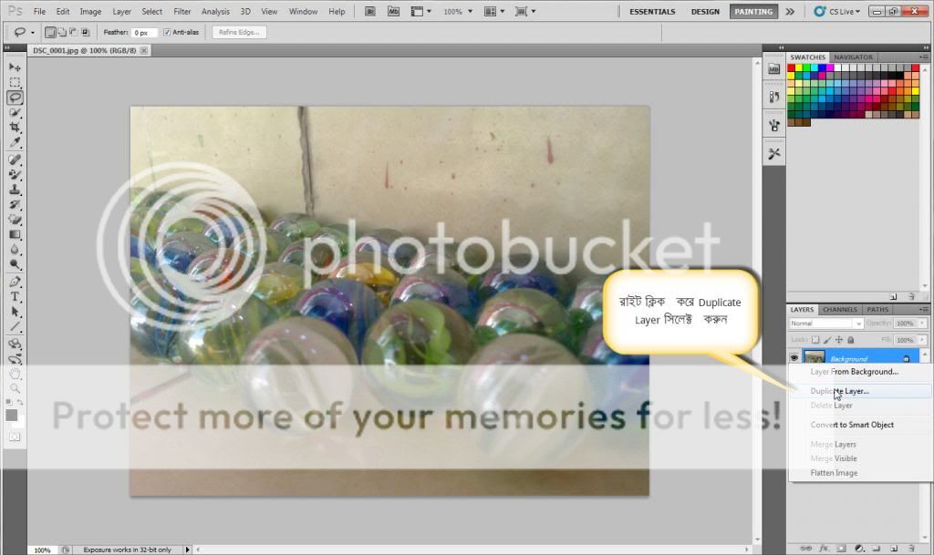Launch Adobe Bridge from the application bar
This screenshot has height=555, width=934.
[x=369, y=12]
